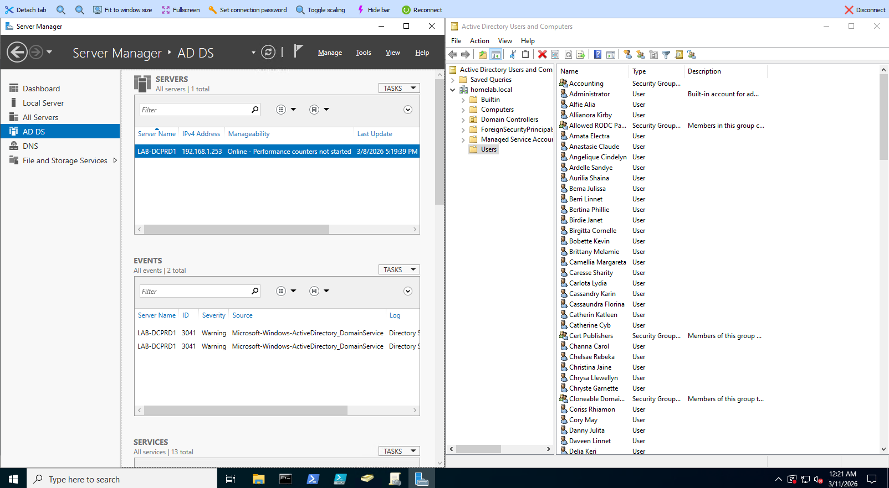Expand the Builtin container node
Viewport: 889px width, 488px height.
463,100
